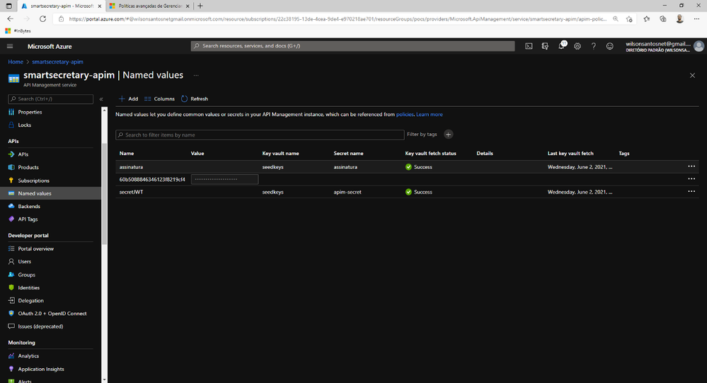The height and width of the screenshot is (383, 707).
Task: Open portal settings gear
Action: point(577,46)
